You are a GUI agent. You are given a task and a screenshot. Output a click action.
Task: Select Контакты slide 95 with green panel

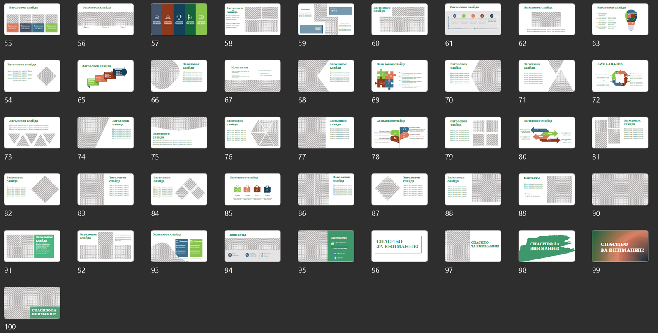tap(326, 246)
